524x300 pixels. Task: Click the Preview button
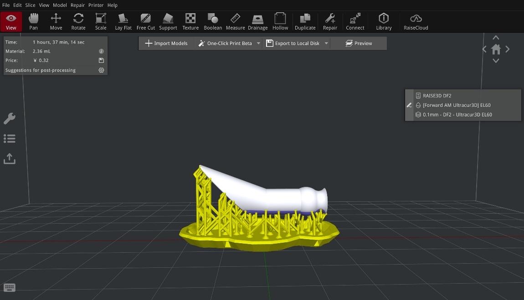(359, 44)
